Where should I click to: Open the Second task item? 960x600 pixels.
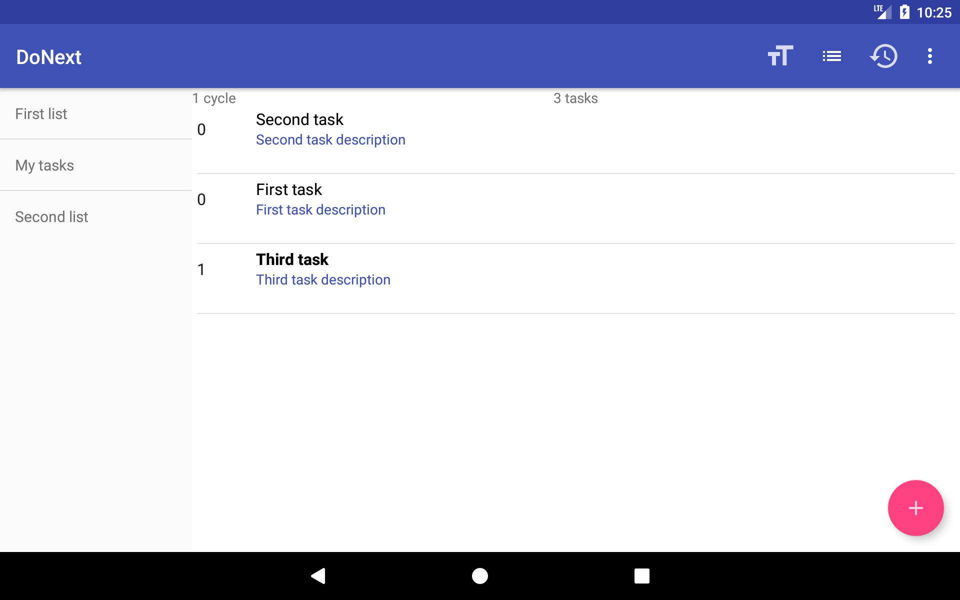click(299, 119)
